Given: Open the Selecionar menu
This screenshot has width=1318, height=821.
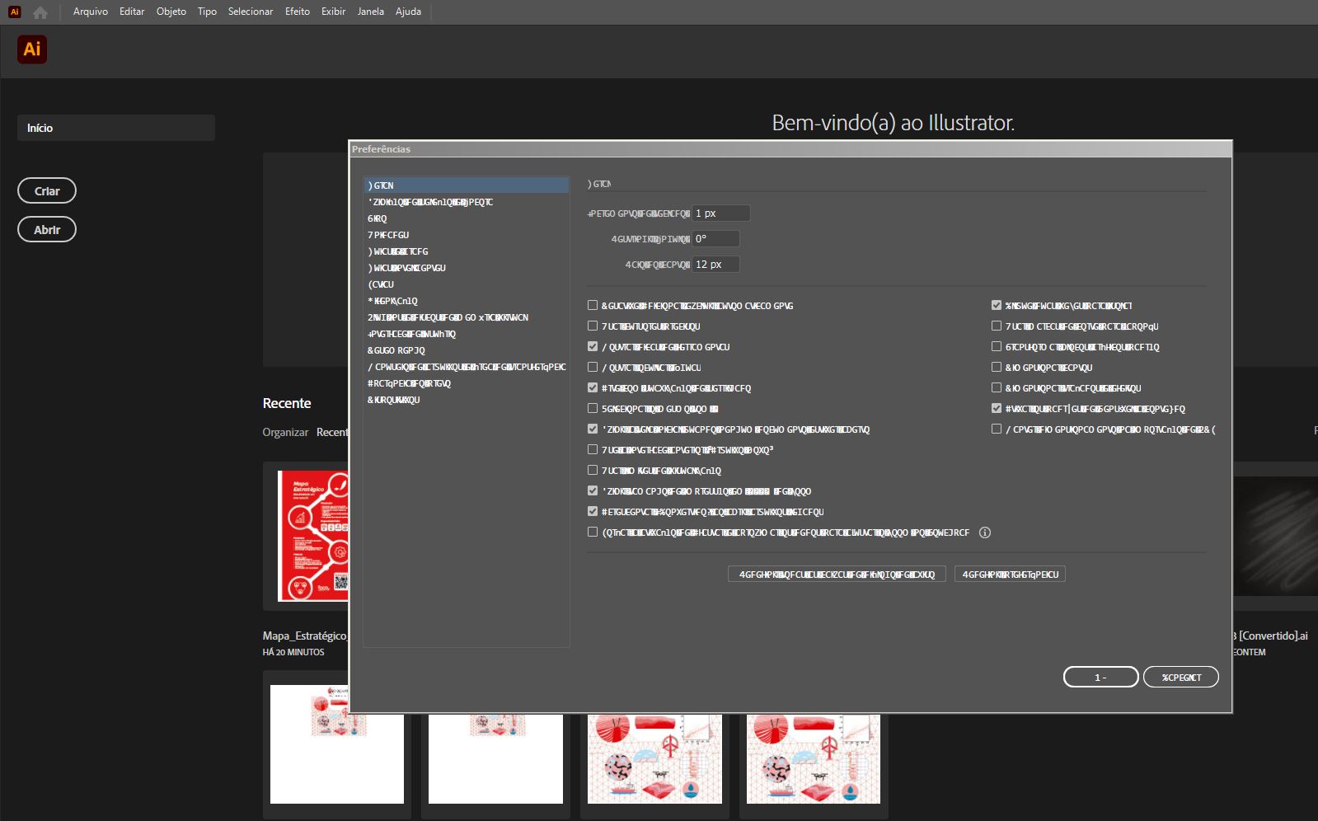Looking at the screenshot, I should (x=251, y=12).
